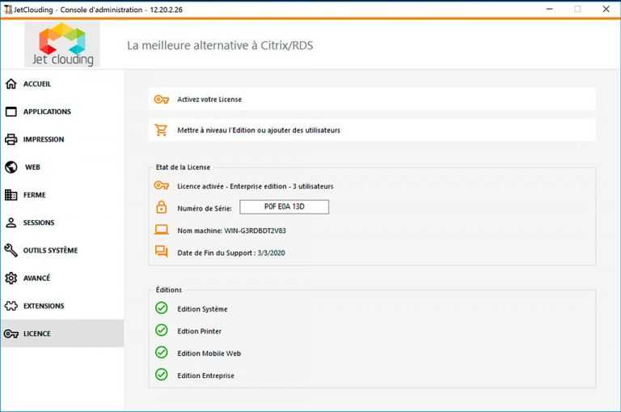Click the window icon beside APPLICATIONS
The width and height of the screenshot is (621, 412).
click(x=11, y=112)
